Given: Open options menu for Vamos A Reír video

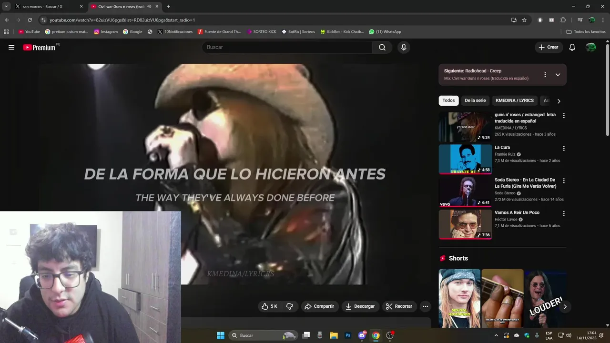Looking at the screenshot, I should (564, 213).
